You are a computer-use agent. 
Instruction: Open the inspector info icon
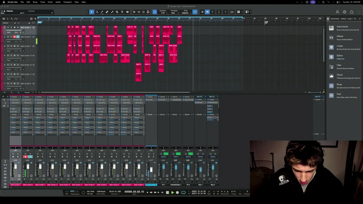8,19
